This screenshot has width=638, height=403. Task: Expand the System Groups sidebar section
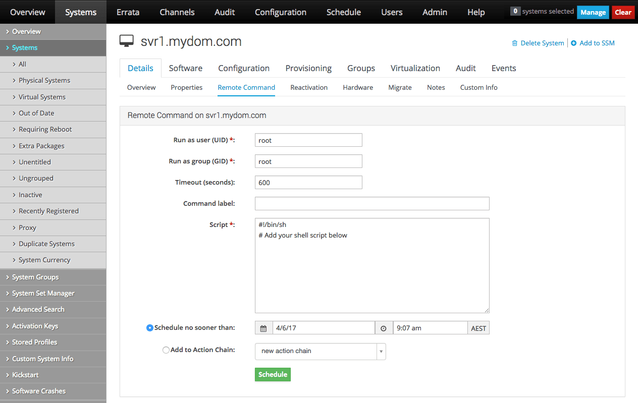click(53, 277)
